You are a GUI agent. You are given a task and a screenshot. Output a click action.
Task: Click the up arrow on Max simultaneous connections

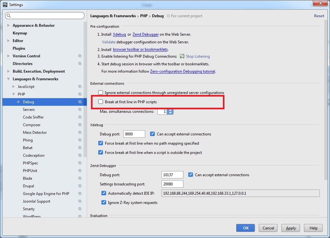170,110
